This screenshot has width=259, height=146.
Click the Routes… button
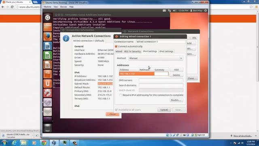[x=176, y=100]
